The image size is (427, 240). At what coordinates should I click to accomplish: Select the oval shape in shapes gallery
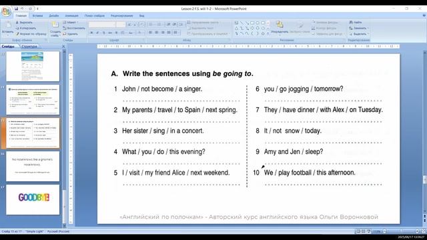(258, 23)
